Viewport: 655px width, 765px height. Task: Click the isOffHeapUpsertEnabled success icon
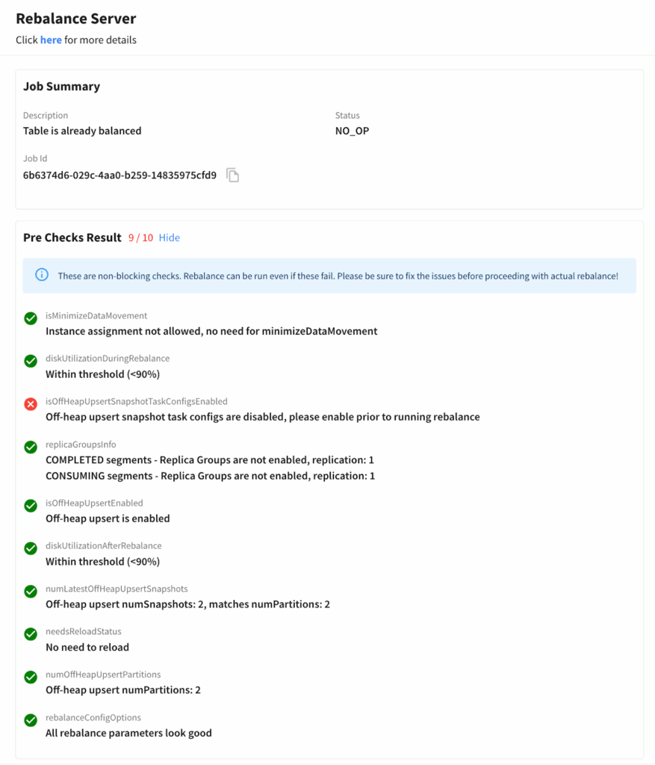[31, 506]
